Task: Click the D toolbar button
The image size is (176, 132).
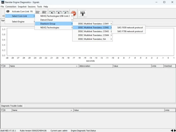Action: point(52,13)
